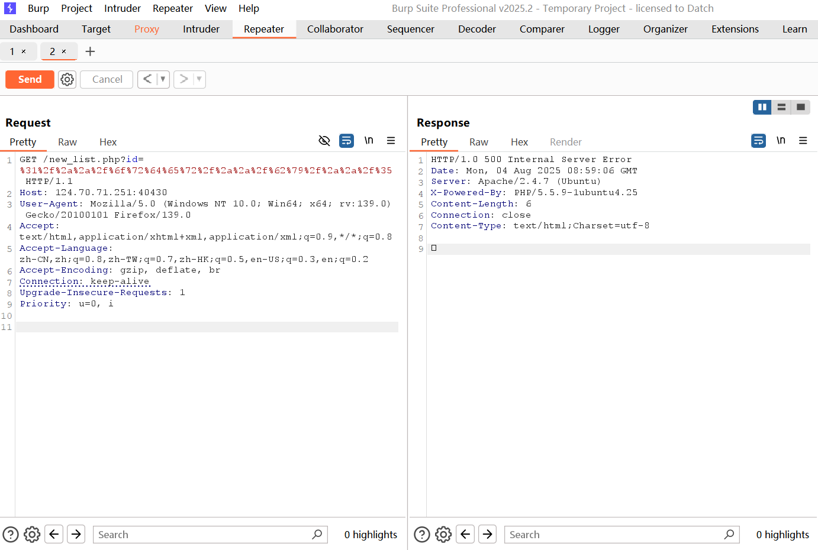The width and height of the screenshot is (818, 550).
Task: Show Response in Raw view
Action: click(x=479, y=142)
